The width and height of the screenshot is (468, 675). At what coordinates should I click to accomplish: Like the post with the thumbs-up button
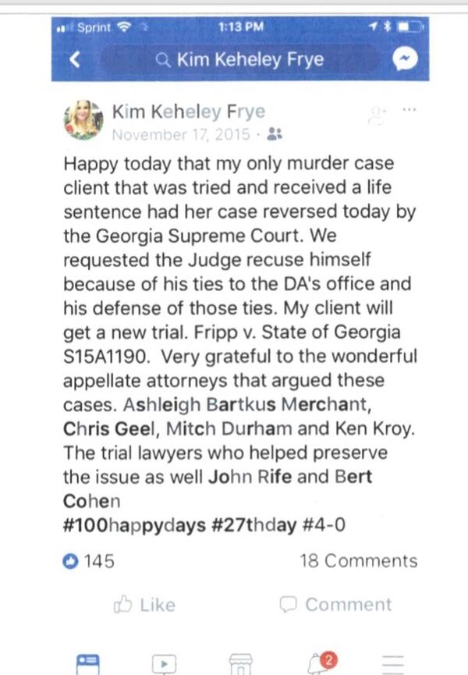click(144, 605)
